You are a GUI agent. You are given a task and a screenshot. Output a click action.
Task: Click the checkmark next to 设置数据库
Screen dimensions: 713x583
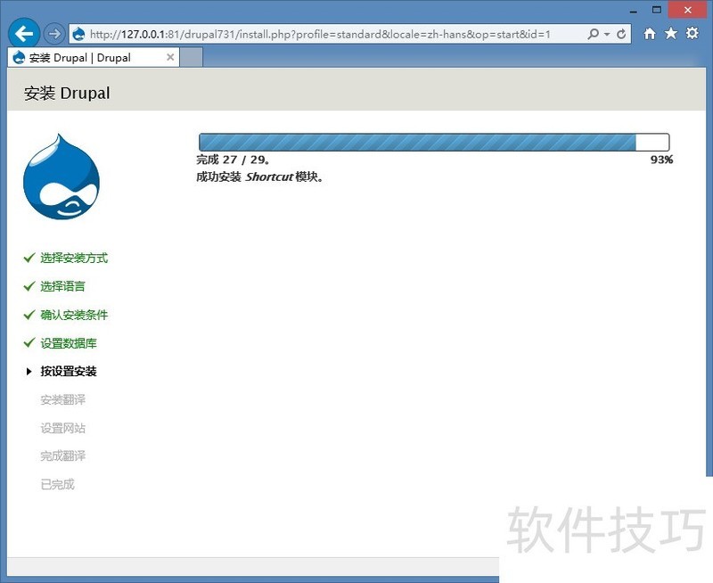(29, 343)
